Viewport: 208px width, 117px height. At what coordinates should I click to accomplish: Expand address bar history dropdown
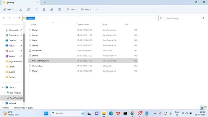(x=155, y=18)
